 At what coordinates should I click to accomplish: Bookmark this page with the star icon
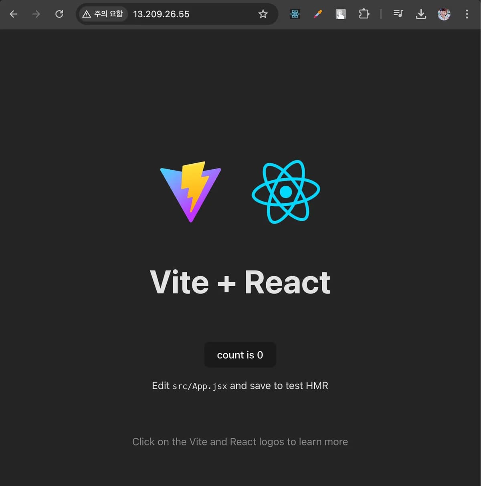263,14
